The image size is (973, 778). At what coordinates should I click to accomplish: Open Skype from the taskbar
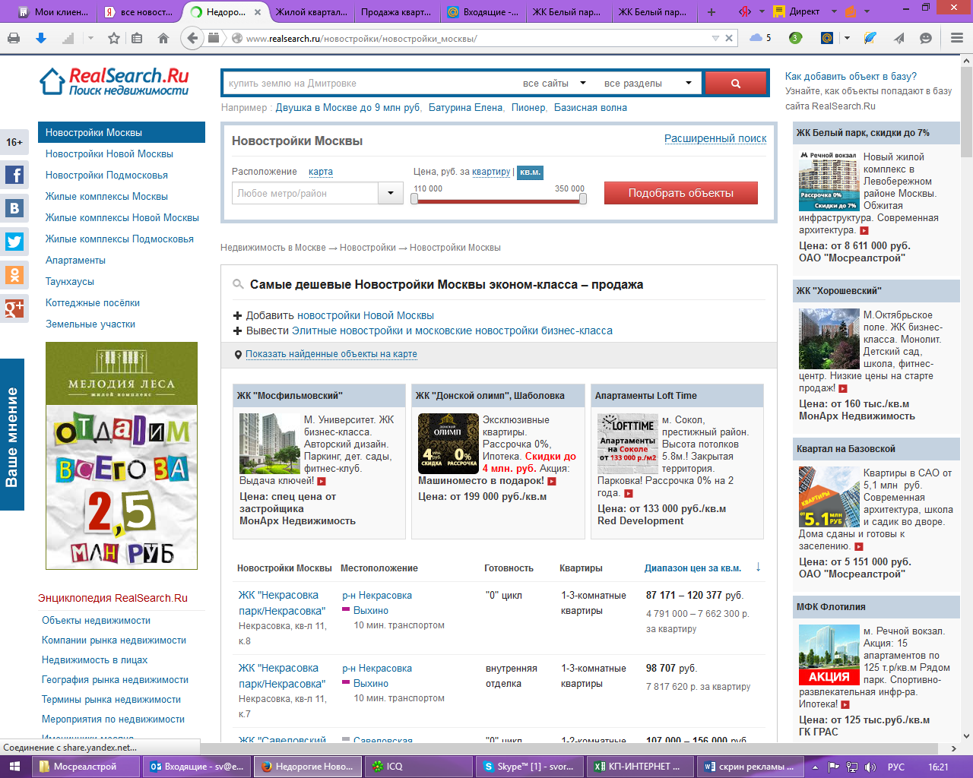[531, 767]
